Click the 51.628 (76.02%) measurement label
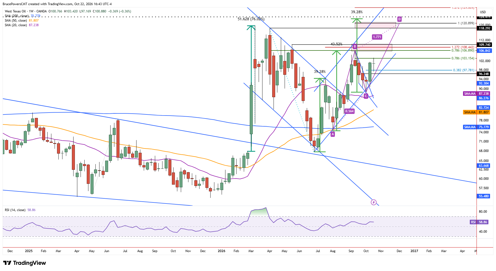 click(x=251, y=19)
